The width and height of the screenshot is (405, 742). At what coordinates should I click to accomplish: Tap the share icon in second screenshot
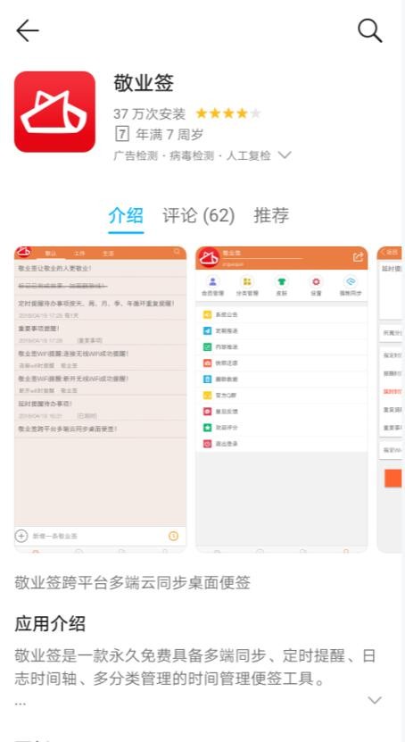click(x=358, y=257)
